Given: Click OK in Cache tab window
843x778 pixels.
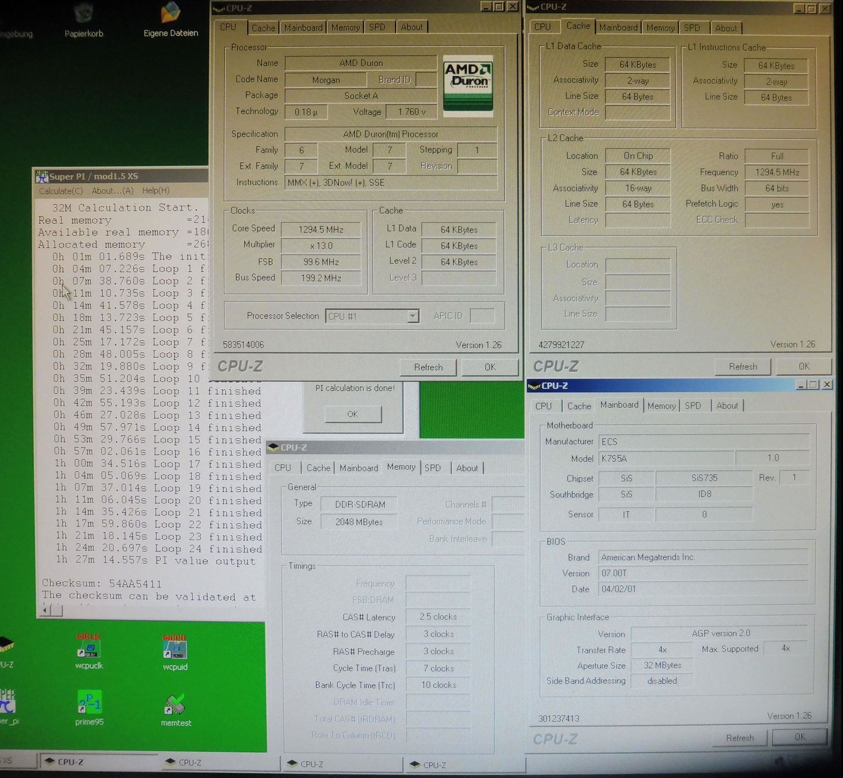Looking at the screenshot, I should point(804,366).
